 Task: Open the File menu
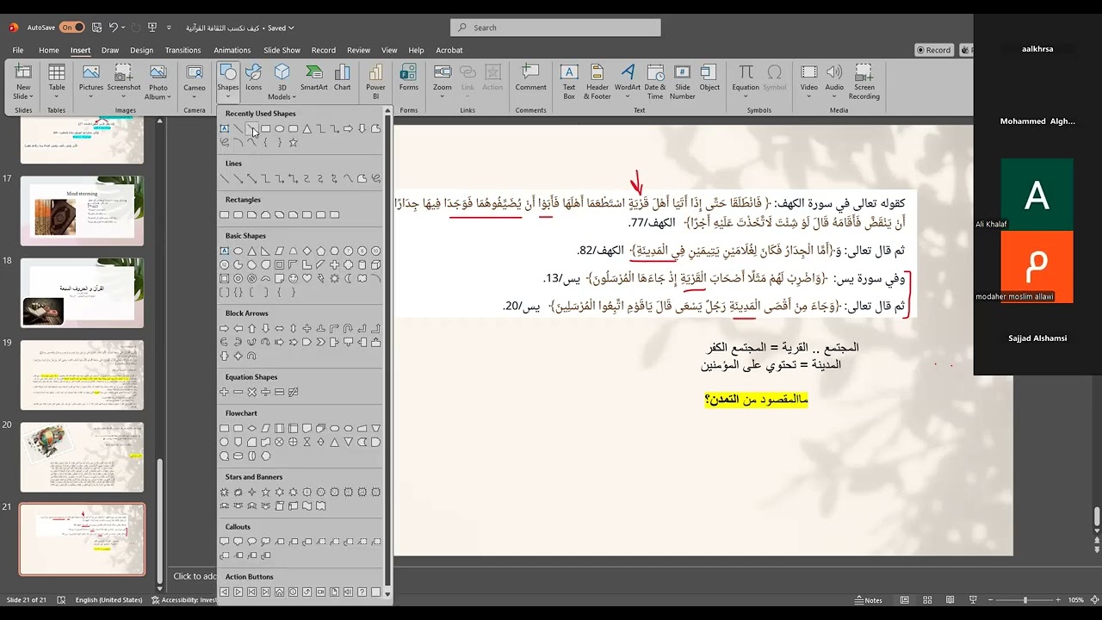point(18,50)
